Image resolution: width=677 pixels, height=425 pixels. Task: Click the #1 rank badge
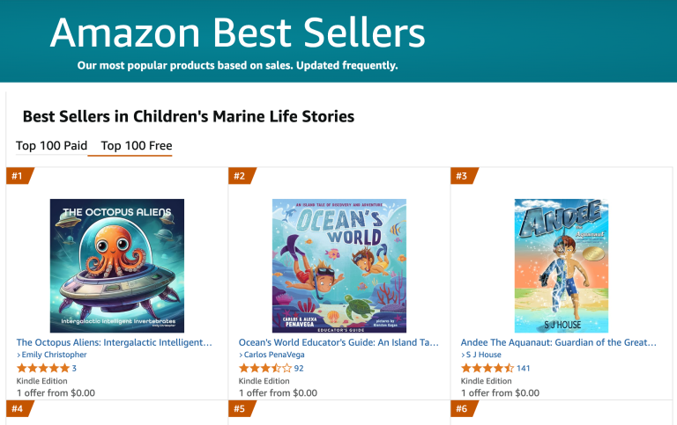click(19, 176)
